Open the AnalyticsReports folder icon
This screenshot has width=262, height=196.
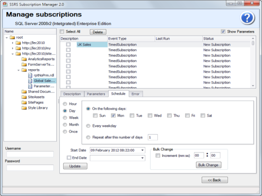pyautogui.click(x=24, y=59)
